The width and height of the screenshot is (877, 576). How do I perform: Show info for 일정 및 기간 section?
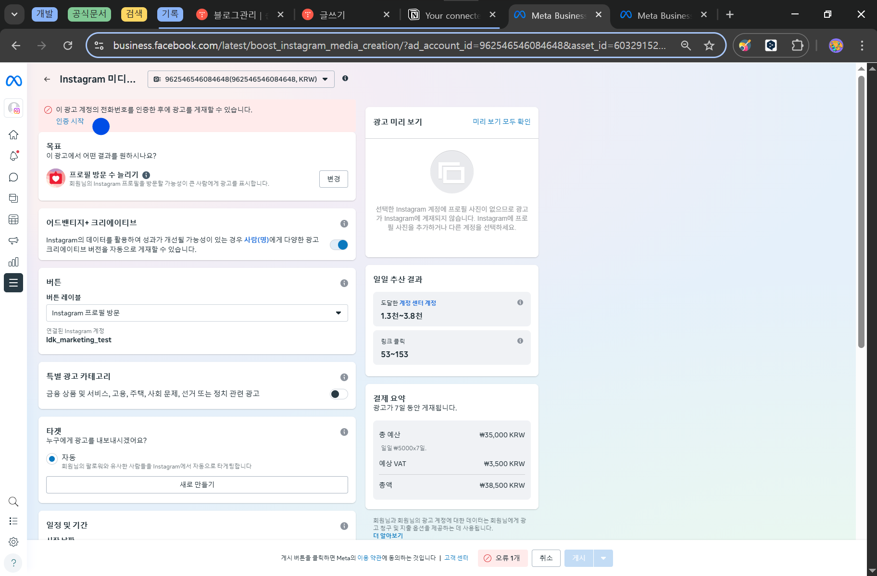click(x=344, y=526)
